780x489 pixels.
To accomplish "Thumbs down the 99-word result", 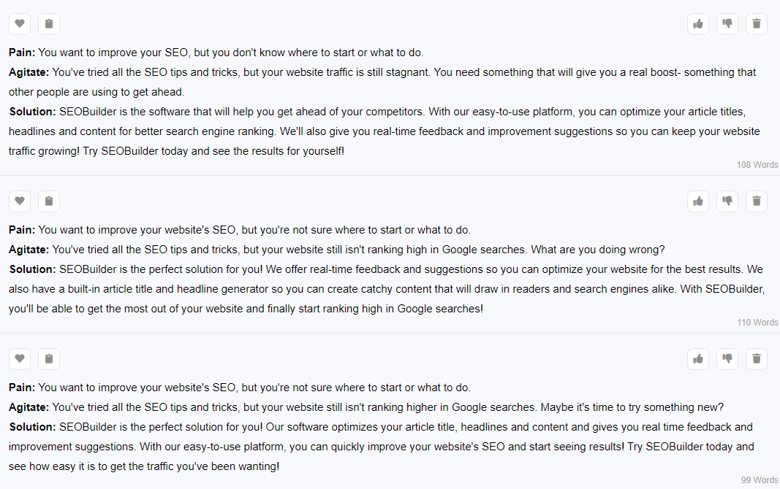I will point(727,358).
